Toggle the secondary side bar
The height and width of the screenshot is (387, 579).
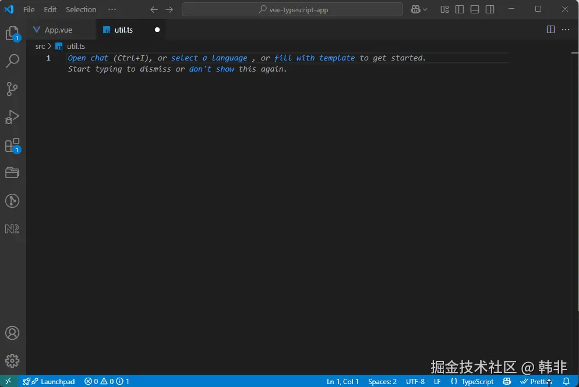point(488,9)
